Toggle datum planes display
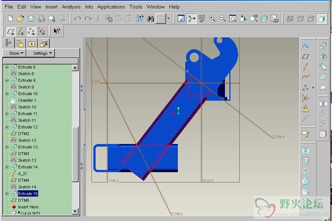This screenshot has width=332, height=221. click(10, 31)
